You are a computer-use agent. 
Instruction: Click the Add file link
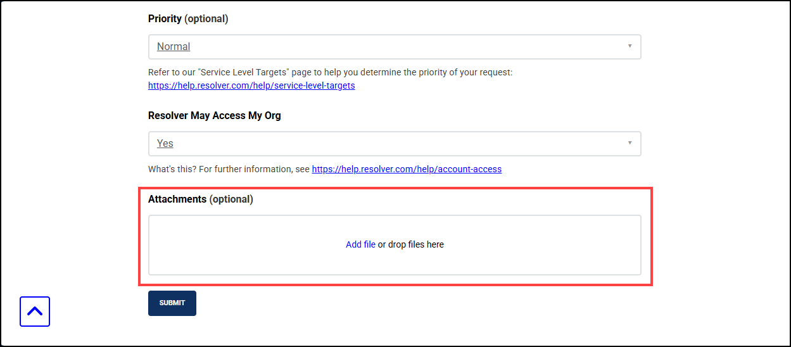coord(360,244)
